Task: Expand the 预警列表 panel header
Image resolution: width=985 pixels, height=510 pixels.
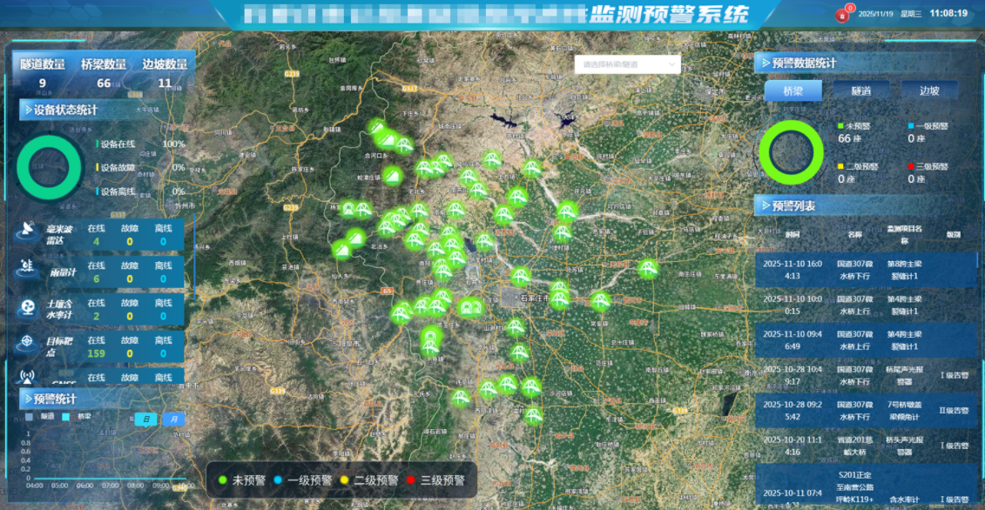Action: pyautogui.click(x=793, y=206)
